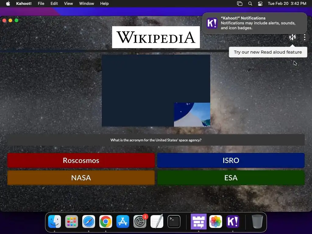
Task: Open the View menu
Action: (69, 3)
